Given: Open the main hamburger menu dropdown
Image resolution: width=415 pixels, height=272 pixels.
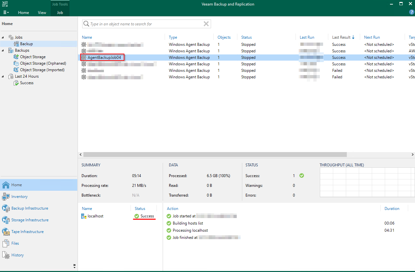Looking at the screenshot, I should click(x=6, y=13).
